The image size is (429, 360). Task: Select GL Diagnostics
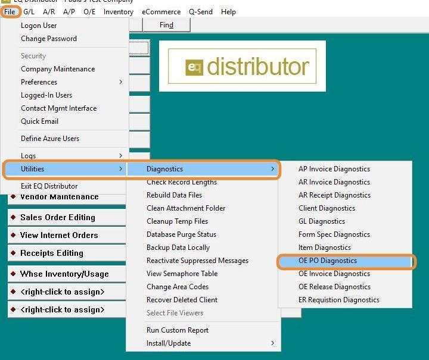[345, 221]
